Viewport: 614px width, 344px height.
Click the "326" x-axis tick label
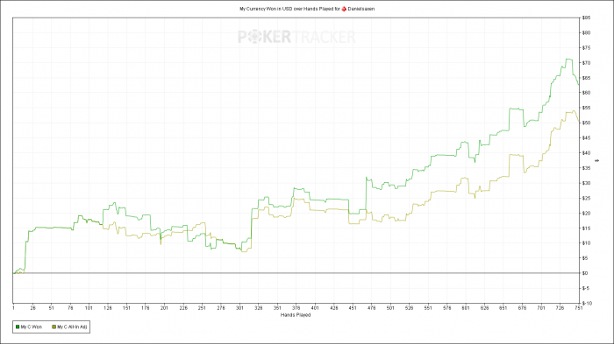point(259,308)
